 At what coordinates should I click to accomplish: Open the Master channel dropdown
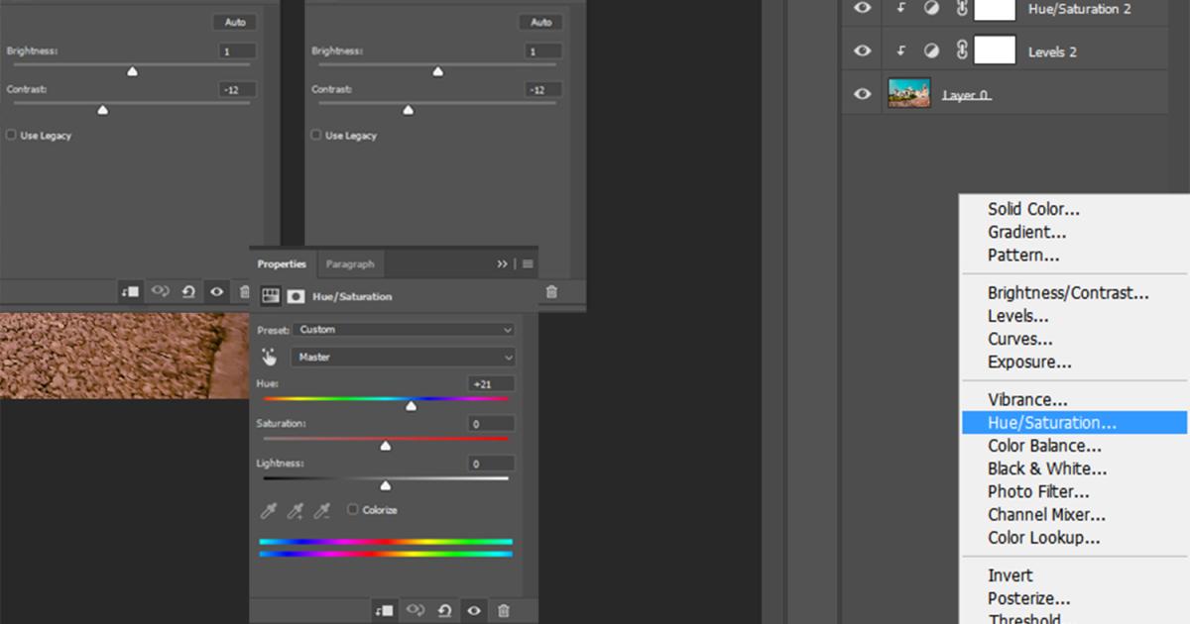tap(404, 357)
